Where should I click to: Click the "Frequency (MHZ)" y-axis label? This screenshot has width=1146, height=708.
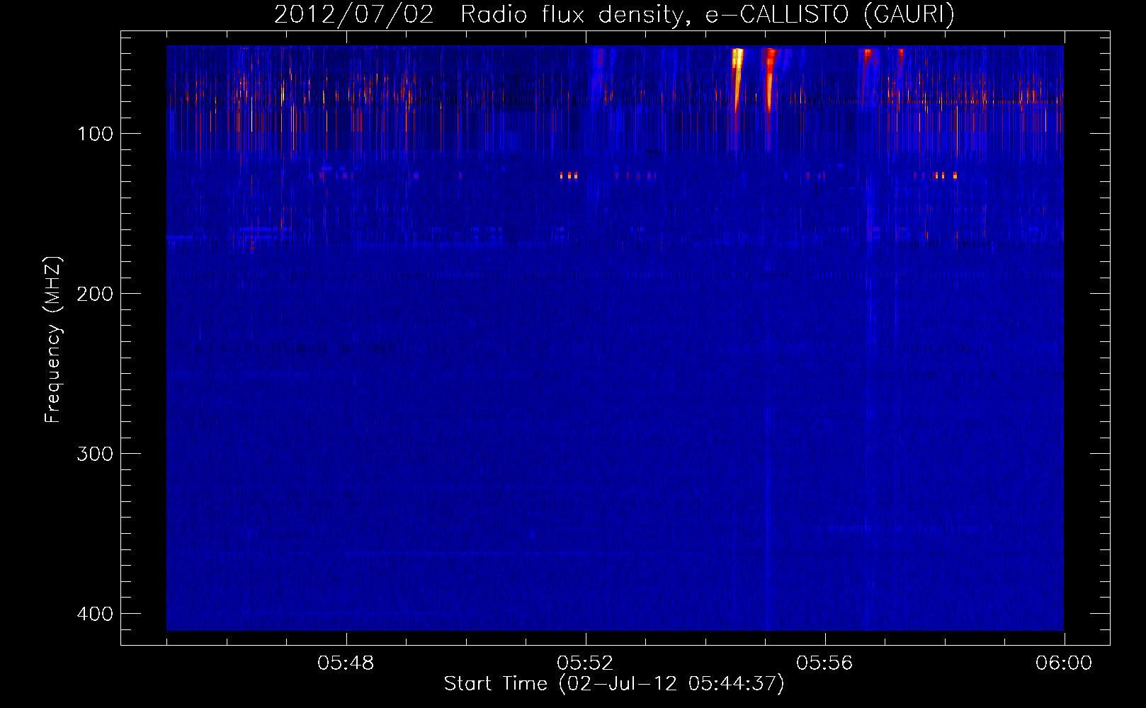(x=53, y=340)
